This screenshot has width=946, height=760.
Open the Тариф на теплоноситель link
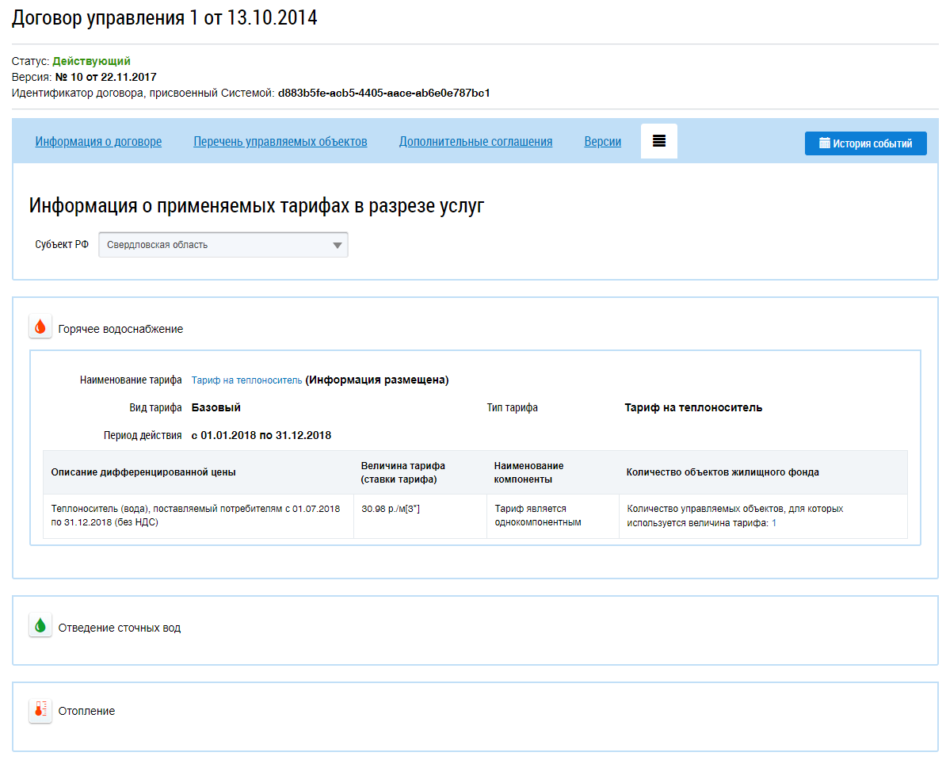(x=246, y=380)
